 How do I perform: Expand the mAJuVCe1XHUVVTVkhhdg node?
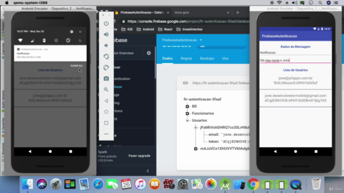[x=196, y=149]
